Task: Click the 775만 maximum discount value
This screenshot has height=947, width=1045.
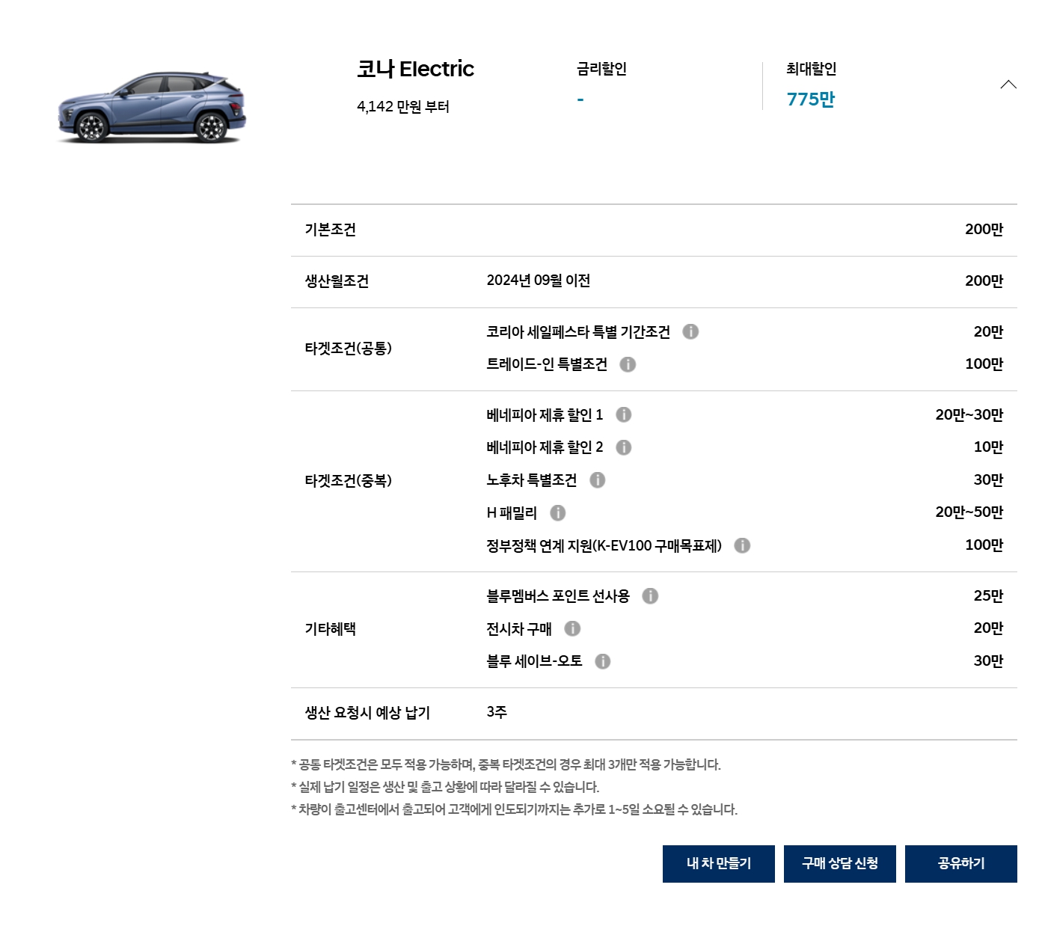Action: point(810,99)
